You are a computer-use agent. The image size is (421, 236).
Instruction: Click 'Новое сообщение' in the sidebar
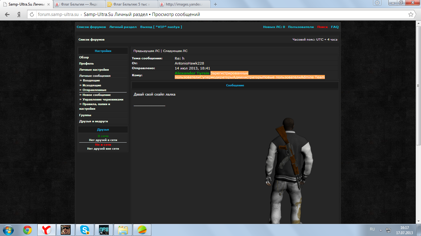point(96,95)
